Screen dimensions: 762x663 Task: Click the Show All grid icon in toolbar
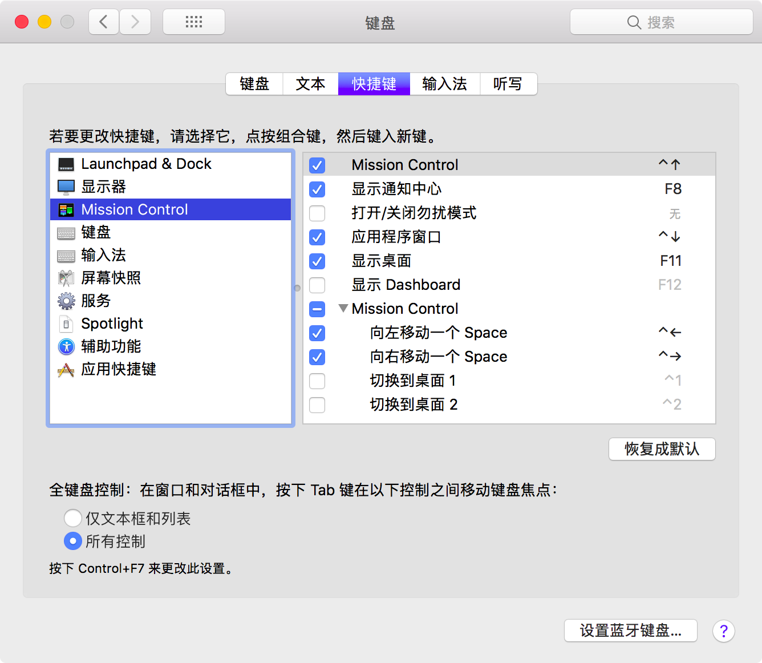tap(193, 21)
